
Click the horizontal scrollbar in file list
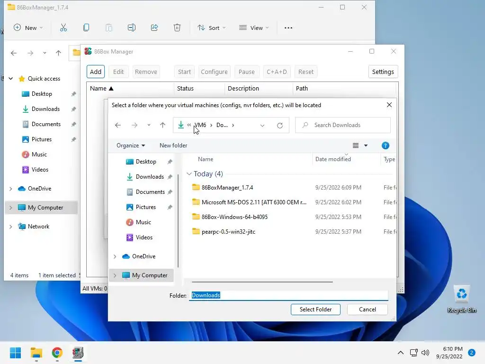[262, 282]
